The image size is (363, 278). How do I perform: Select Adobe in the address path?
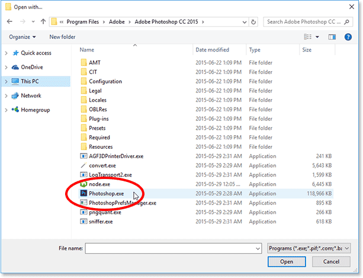pyautogui.click(x=117, y=22)
